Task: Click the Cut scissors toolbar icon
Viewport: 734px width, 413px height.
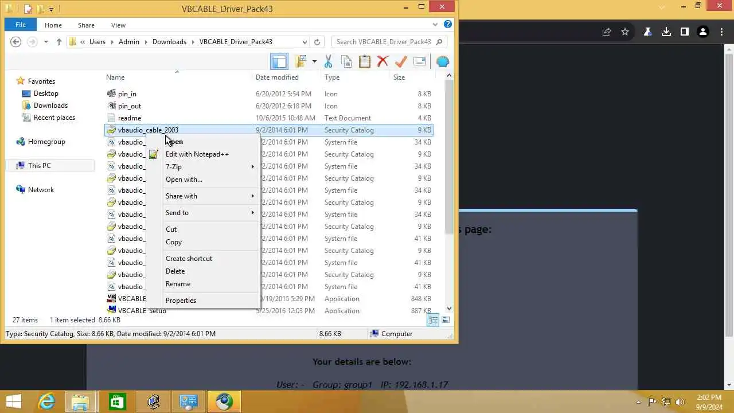Action: coord(328,61)
